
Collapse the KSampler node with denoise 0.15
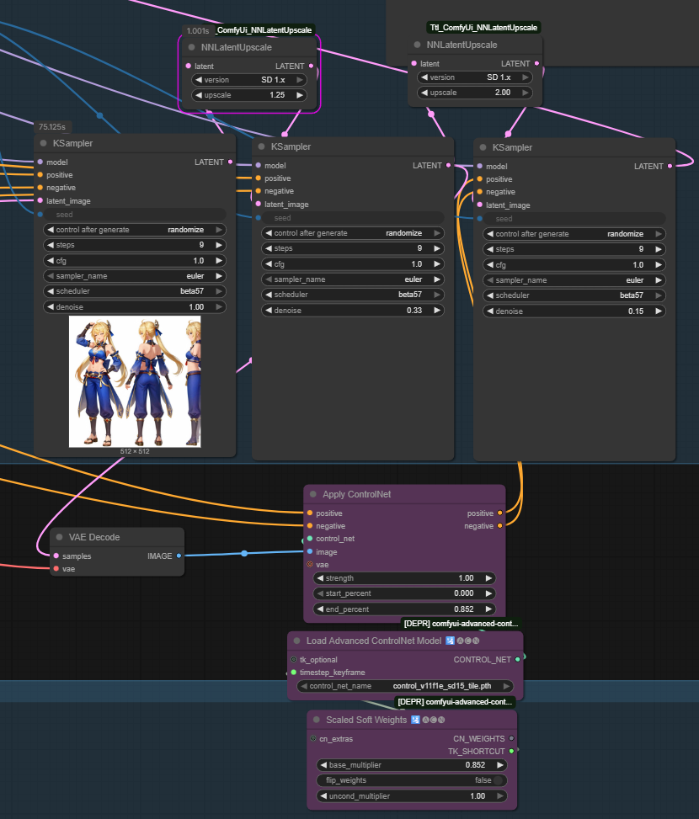point(483,147)
